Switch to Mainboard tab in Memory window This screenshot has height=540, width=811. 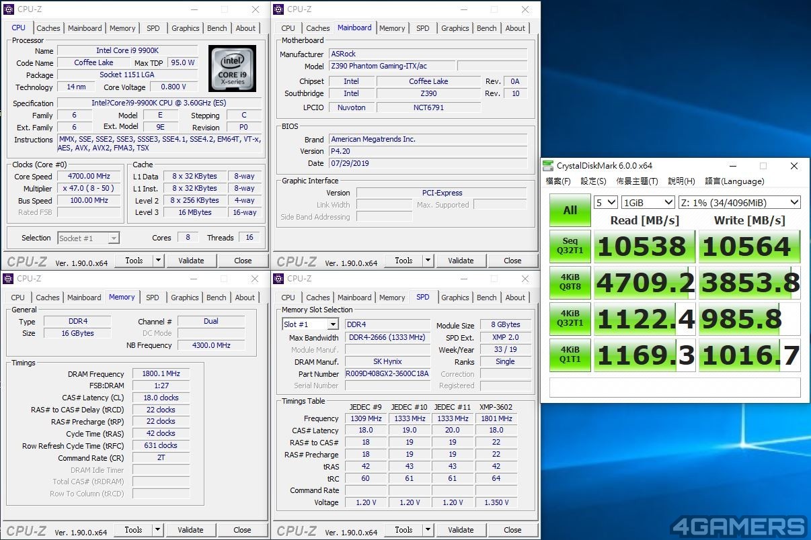tap(84, 298)
